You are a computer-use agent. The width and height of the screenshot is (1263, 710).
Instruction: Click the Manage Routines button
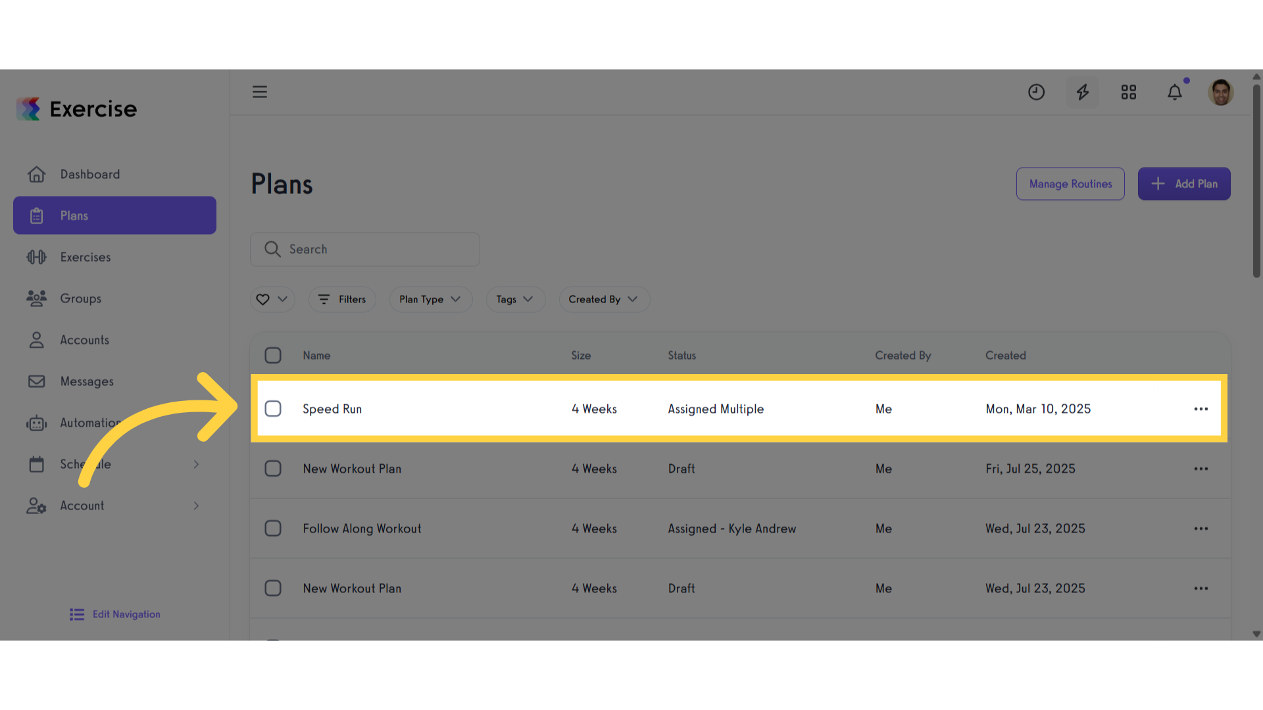coord(1070,184)
